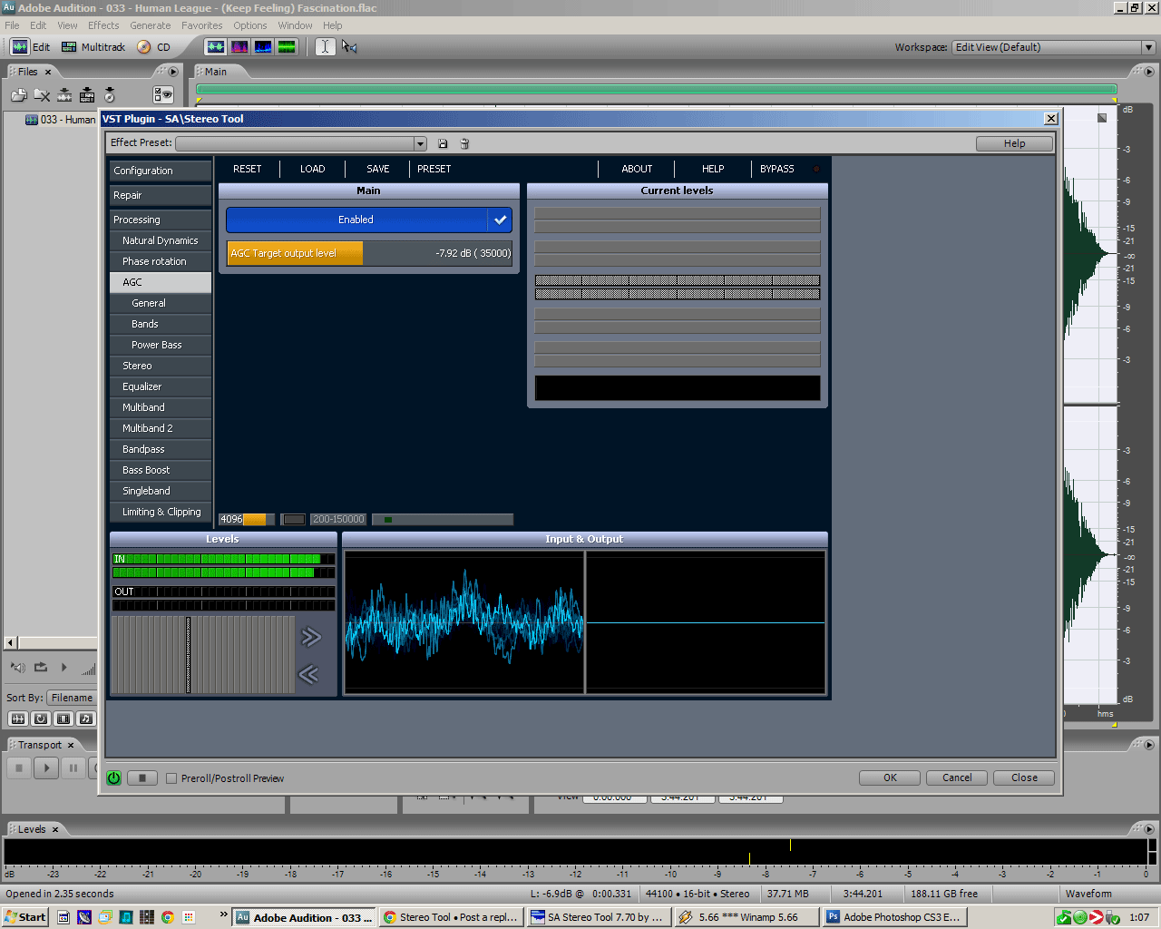Open the Workspace dropdown
This screenshot has width=1161, height=929.
click(1147, 47)
